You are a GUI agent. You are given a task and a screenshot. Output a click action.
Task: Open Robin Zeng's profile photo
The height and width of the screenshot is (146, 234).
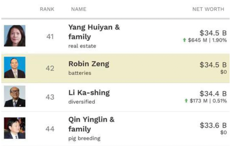pyautogui.click(x=15, y=67)
